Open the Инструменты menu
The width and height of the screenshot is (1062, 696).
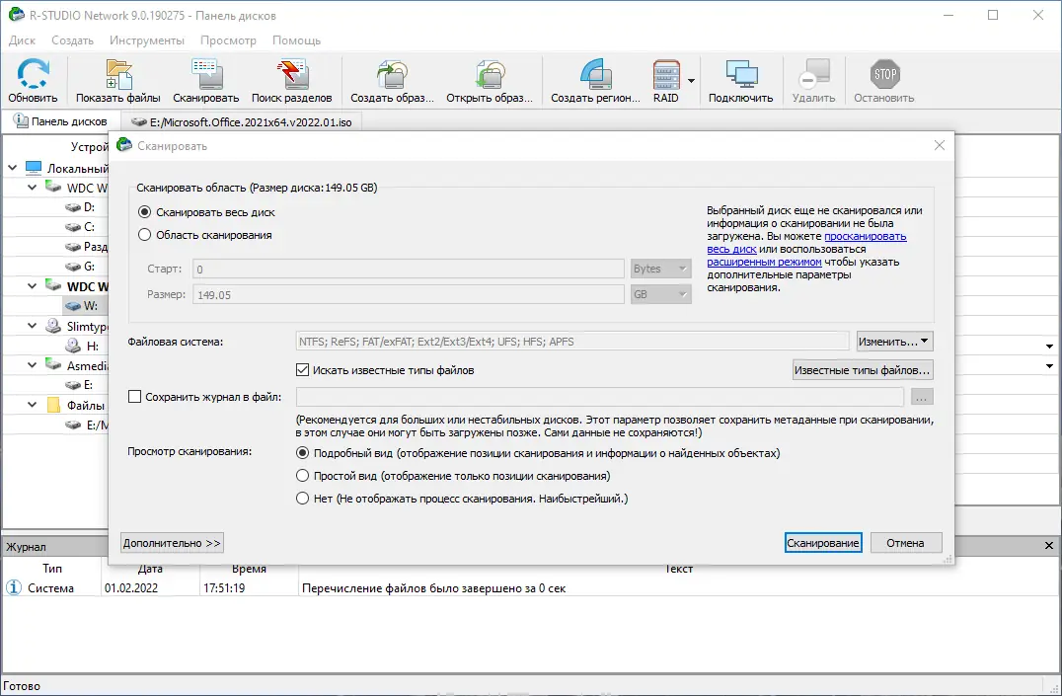coord(146,40)
